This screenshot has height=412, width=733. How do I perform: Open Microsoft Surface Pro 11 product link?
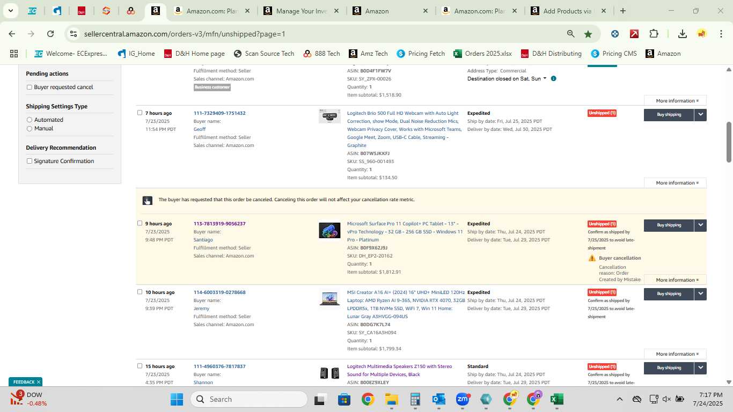click(405, 232)
